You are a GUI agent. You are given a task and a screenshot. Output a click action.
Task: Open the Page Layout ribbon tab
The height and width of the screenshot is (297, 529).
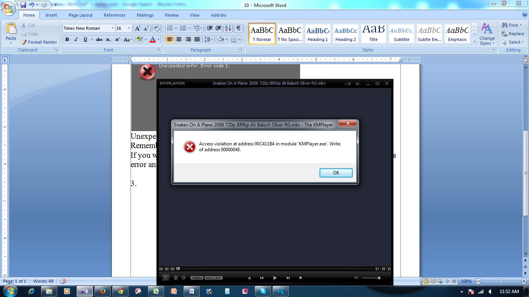81,15
